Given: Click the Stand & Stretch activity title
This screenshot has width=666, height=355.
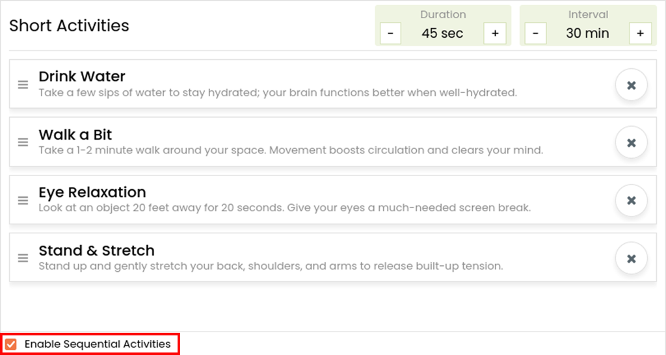Looking at the screenshot, I should 96,250.
